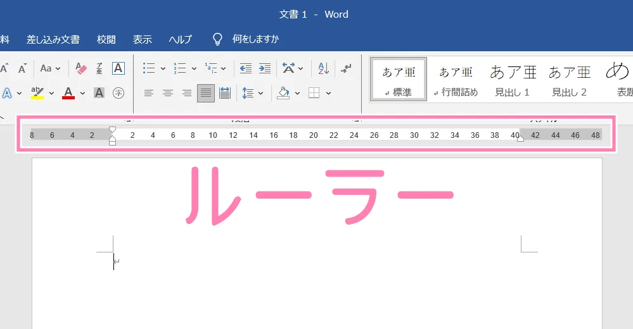Click the distributed alignment icon
This screenshot has height=329, width=633.
click(225, 93)
